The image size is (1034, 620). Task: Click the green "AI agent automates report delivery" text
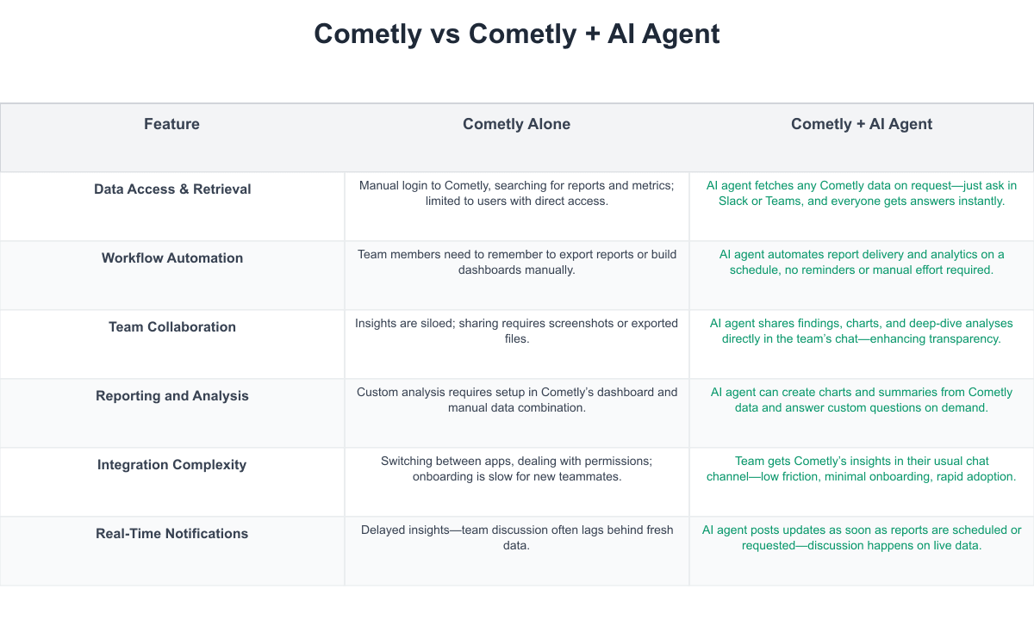tap(862, 262)
